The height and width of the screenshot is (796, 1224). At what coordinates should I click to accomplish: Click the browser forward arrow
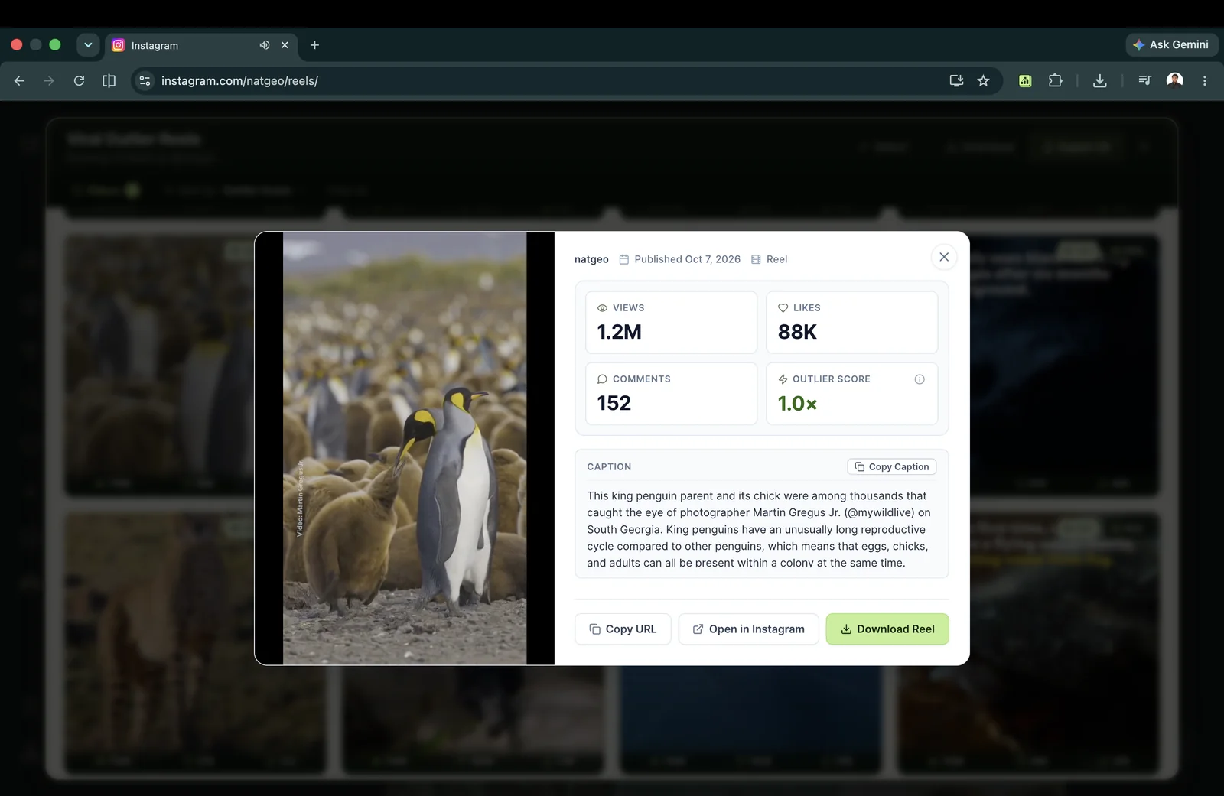49,80
